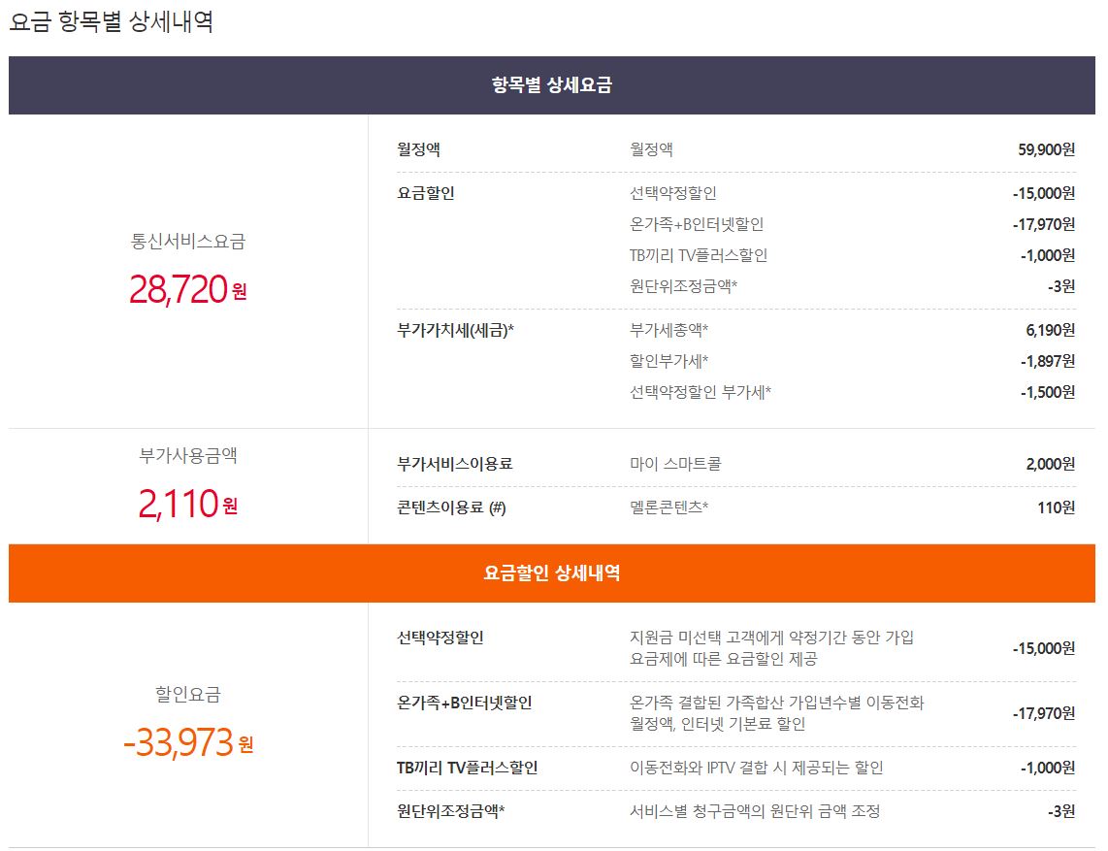Click the 콘텐츠이용료 (#) label
The width and height of the screenshot is (1108, 851).
[451, 507]
